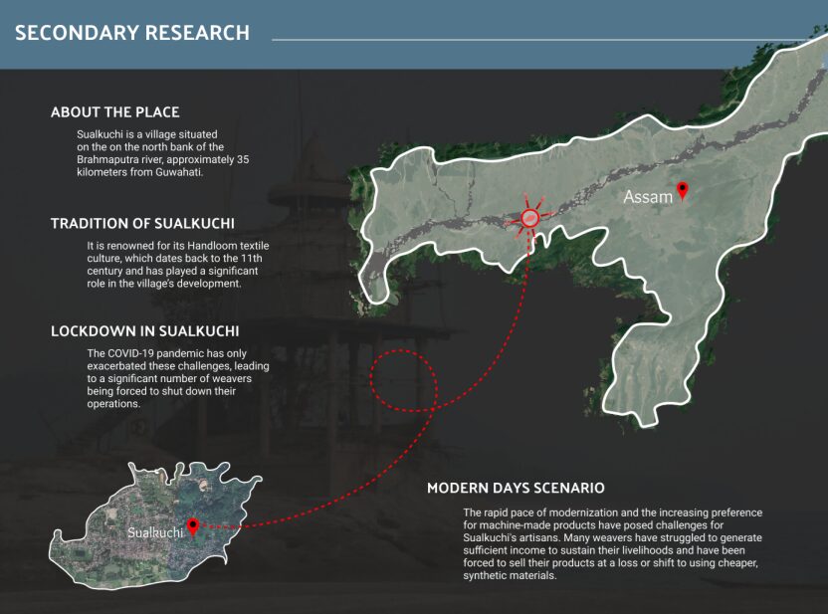Click the Secondary Research title
The width and height of the screenshot is (828, 614).
(x=132, y=33)
